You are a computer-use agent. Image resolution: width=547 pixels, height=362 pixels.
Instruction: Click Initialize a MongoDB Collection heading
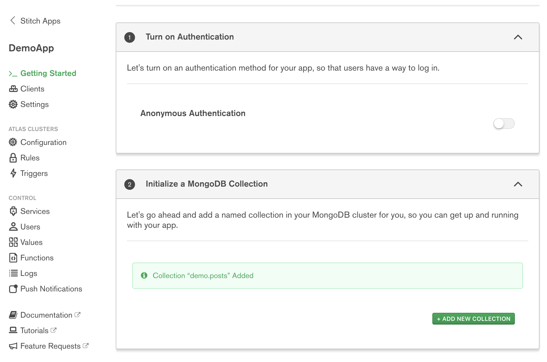(207, 184)
